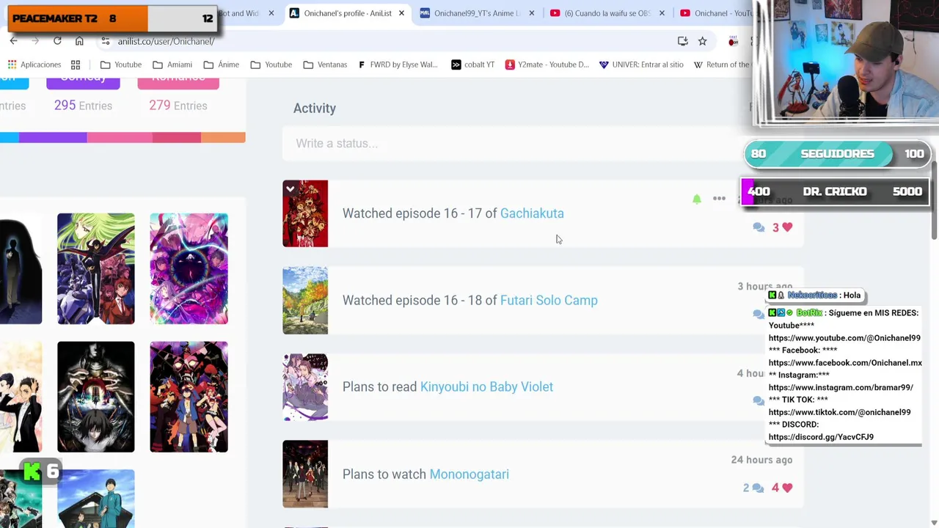This screenshot has height=528, width=939.
Task: Open the three-dot menu on Gachiakuta activity
Action: coord(719,199)
